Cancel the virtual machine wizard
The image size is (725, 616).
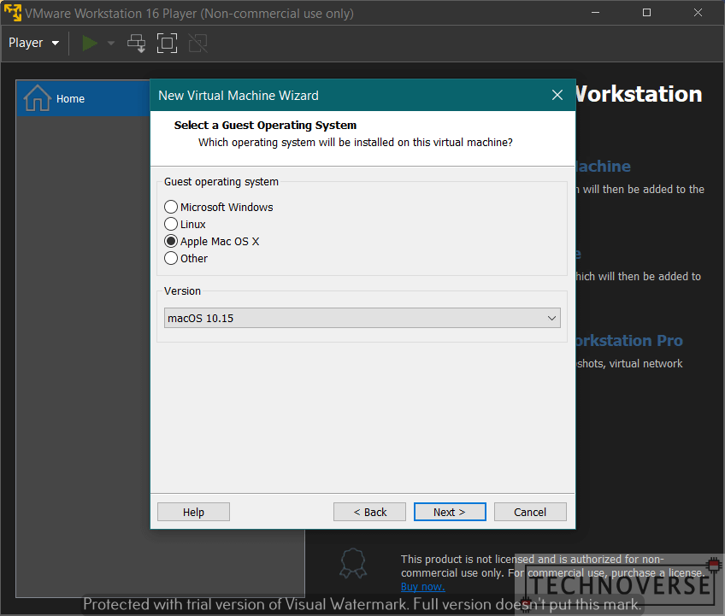(530, 512)
